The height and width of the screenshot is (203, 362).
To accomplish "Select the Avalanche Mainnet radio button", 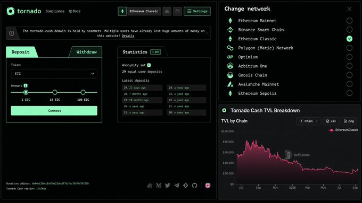I will tap(349, 84).
